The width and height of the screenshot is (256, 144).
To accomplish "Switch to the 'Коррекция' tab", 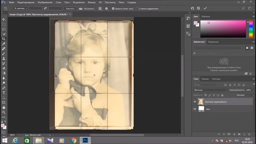I will (x=213, y=42).
